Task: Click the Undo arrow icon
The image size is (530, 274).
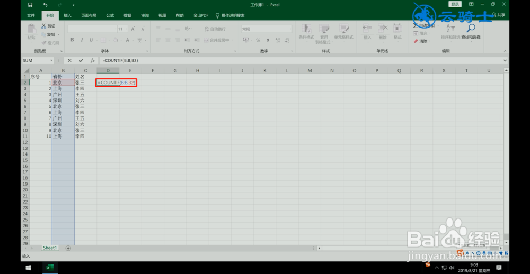Action: click(46, 5)
